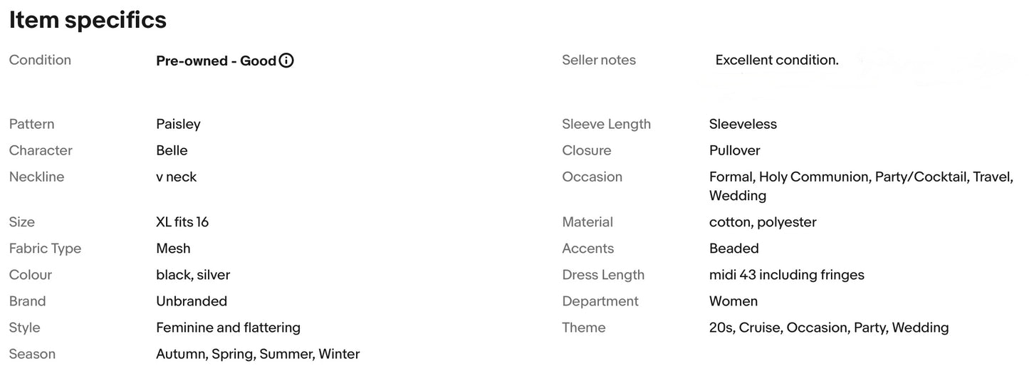1029x376 pixels.
Task: Click the Seller notes label
Action: [598, 61]
